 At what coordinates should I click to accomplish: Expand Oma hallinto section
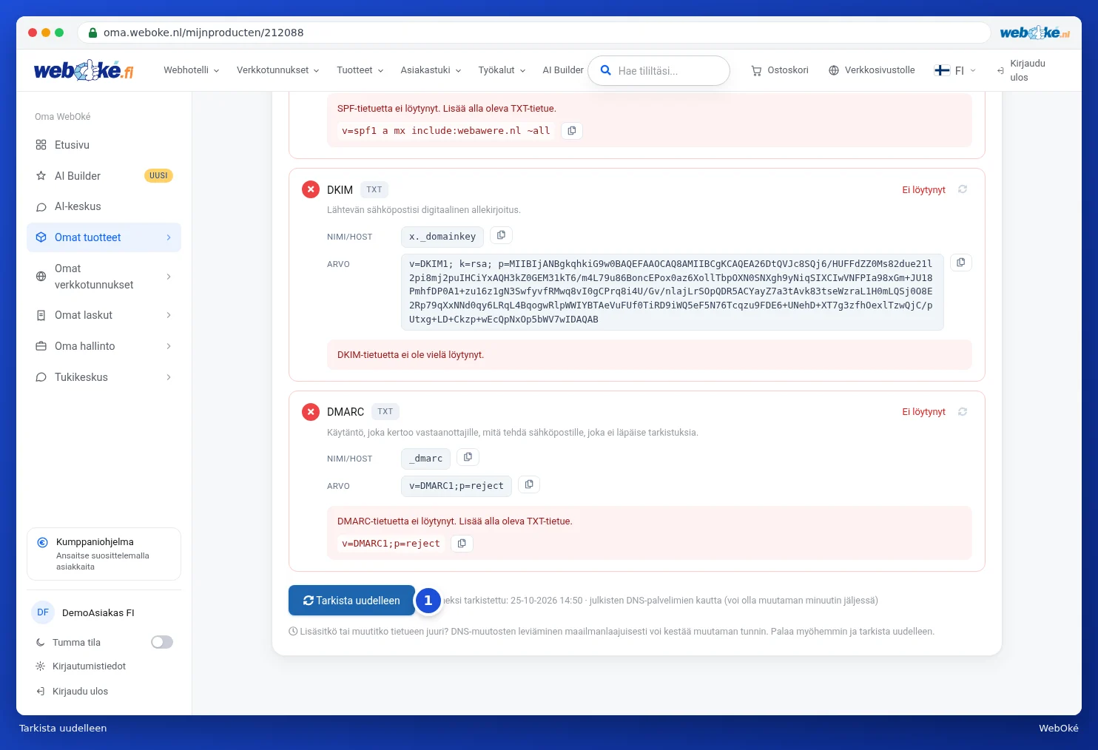pos(104,346)
